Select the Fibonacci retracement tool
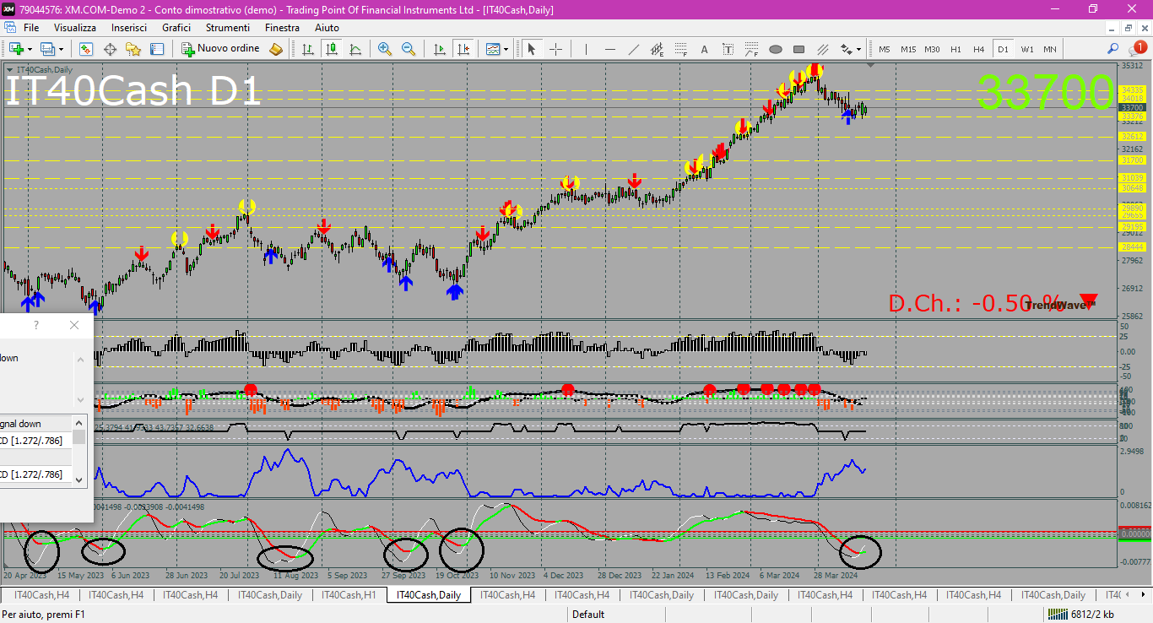The width and height of the screenshot is (1153, 623). point(681,49)
